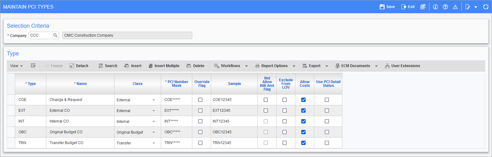
Task: Expand the Export dropdown arrow
Action: [327, 66]
